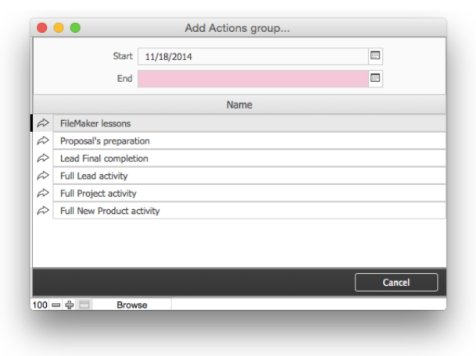Click the arrow icon beside Proposal's preparation
Viewport: 476px width, 356px height.
[43, 141]
